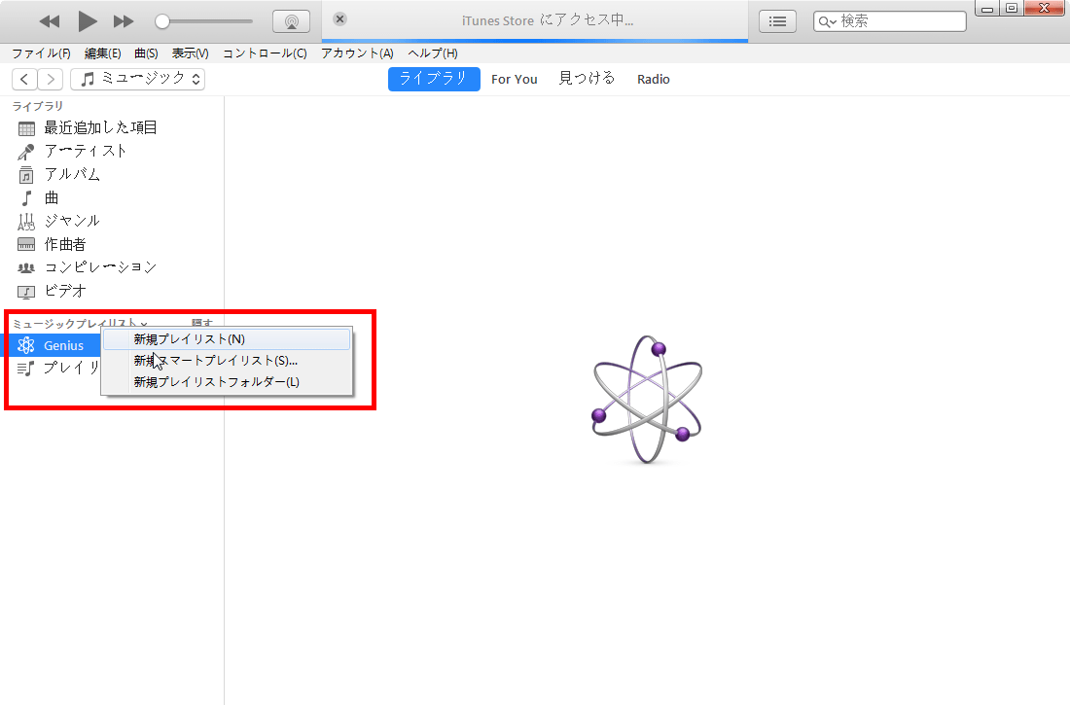Click the people icon beside コンピレーション
The image size is (1070, 705).
26,268
